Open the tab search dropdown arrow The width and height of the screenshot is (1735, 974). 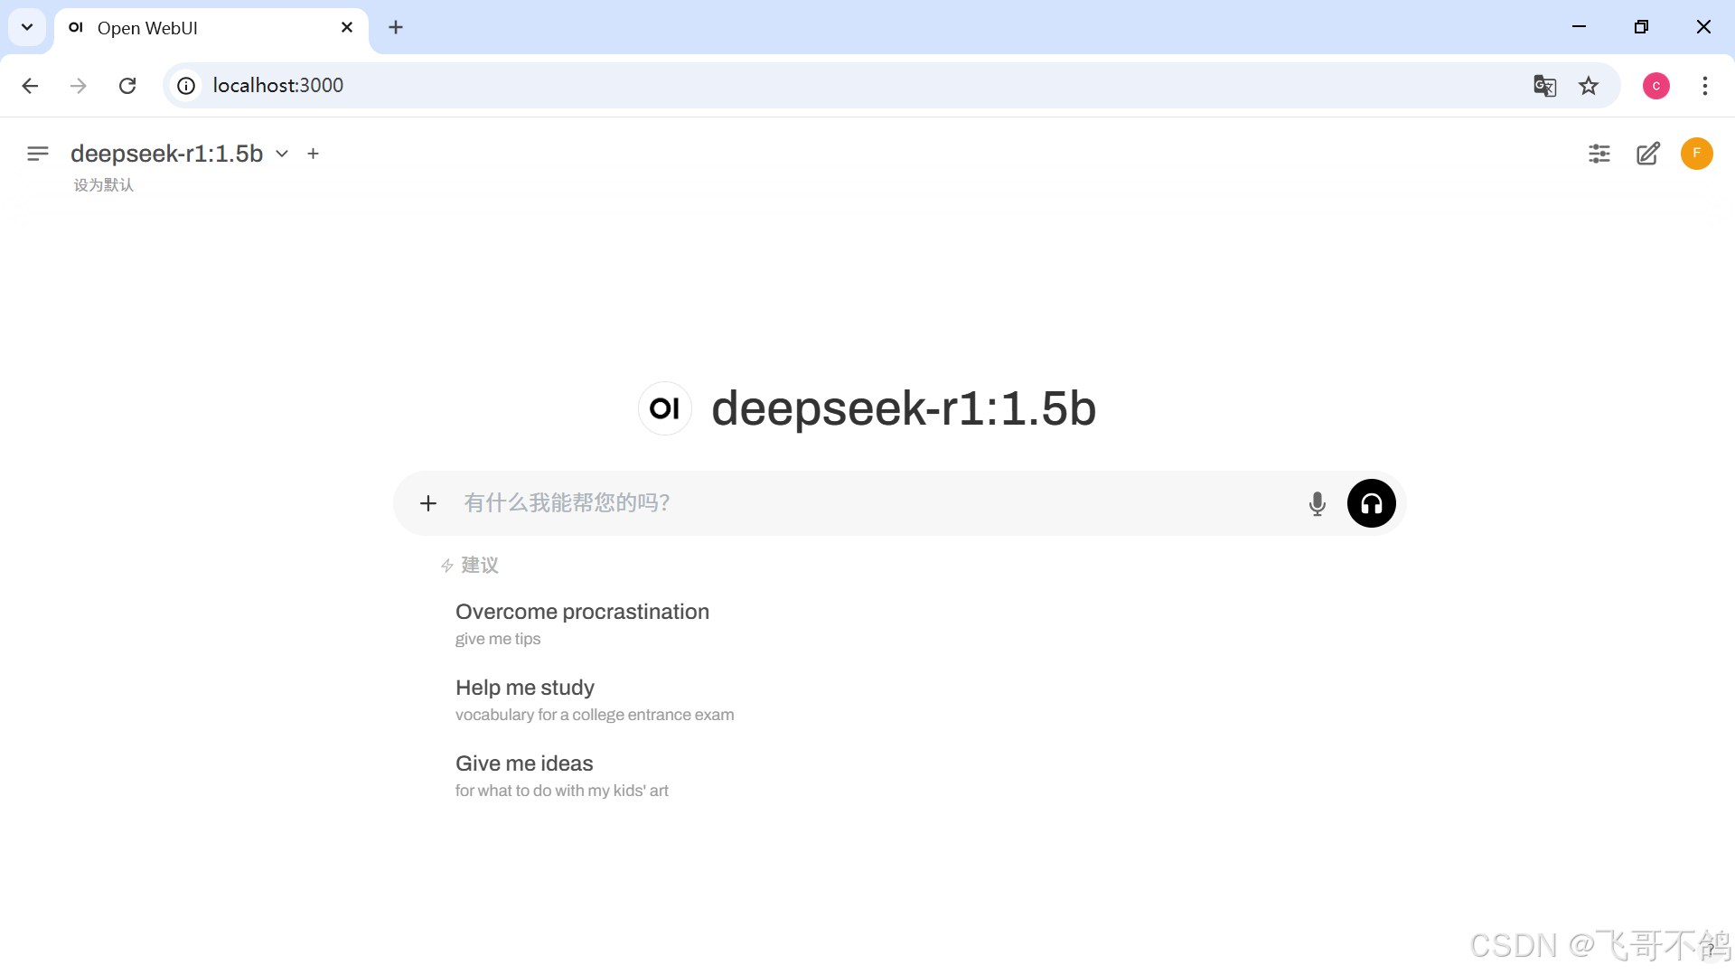click(27, 27)
